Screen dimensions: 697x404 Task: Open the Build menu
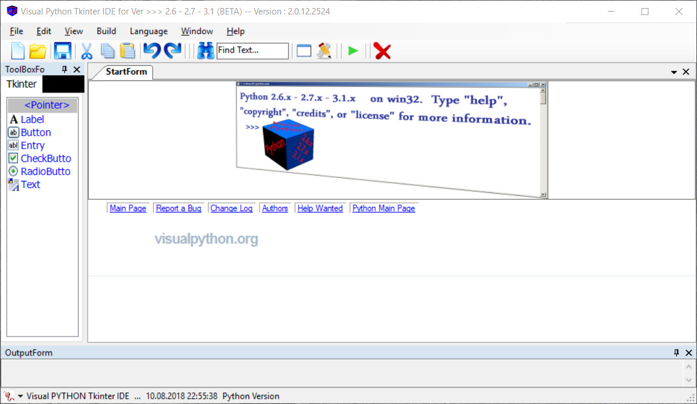[106, 31]
